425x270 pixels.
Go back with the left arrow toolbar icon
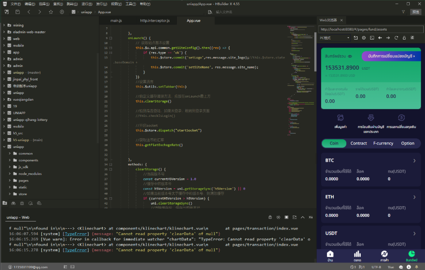tap(29, 12)
